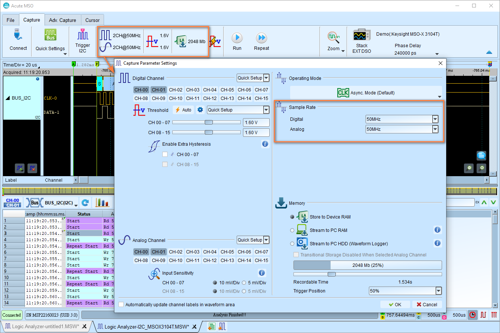Screen dimensions: 500x333
Task: Click OK in Capture Parameter Settings
Action: (395, 304)
